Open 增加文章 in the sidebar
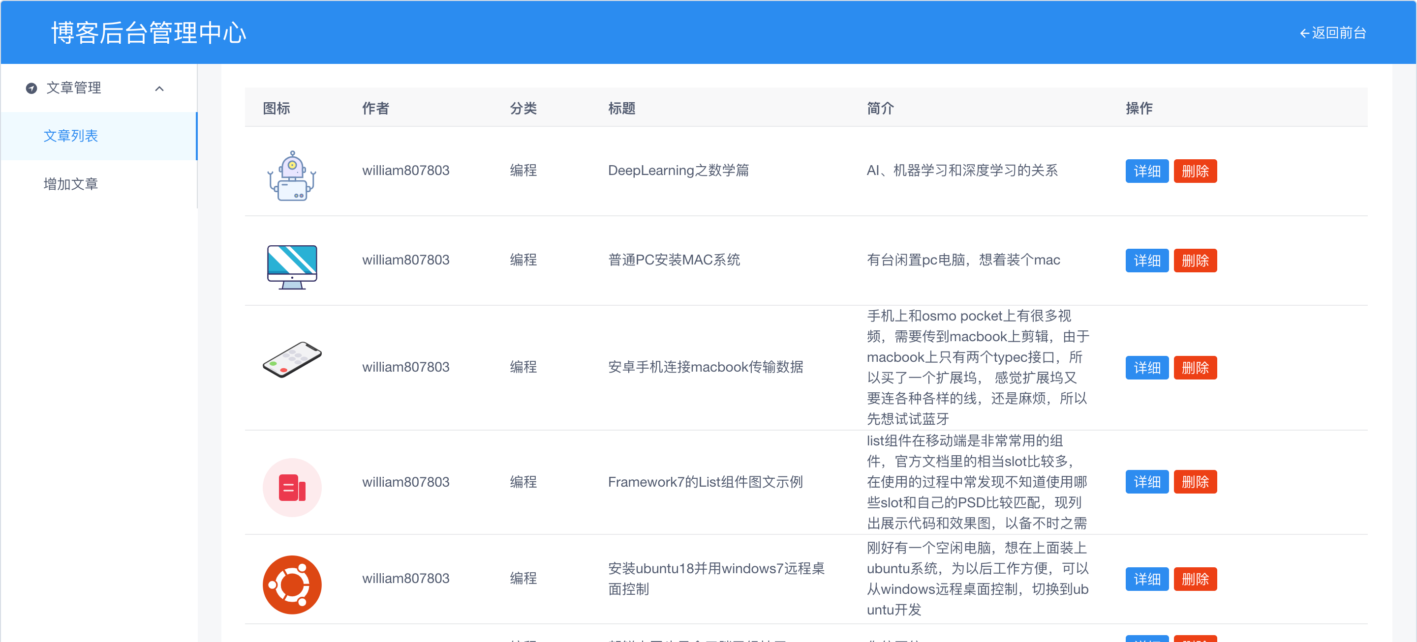 click(71, 183)
